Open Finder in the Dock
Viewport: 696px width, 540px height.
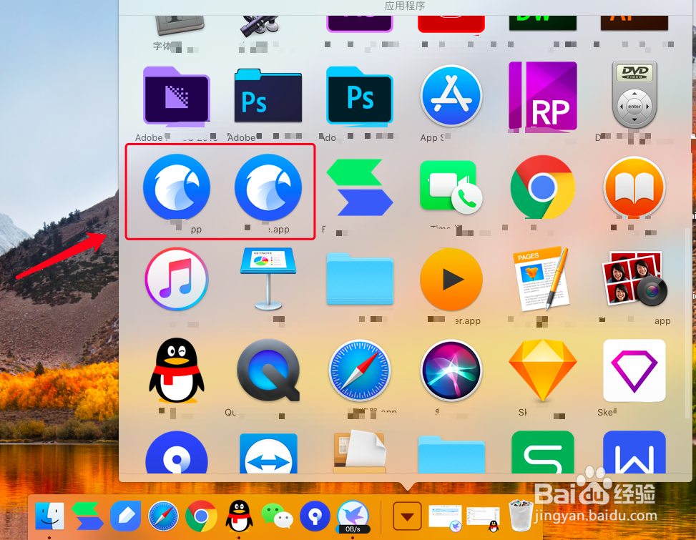[x=49, y=516]
